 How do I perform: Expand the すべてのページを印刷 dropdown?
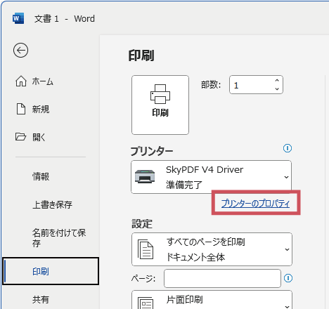(212, 249)
